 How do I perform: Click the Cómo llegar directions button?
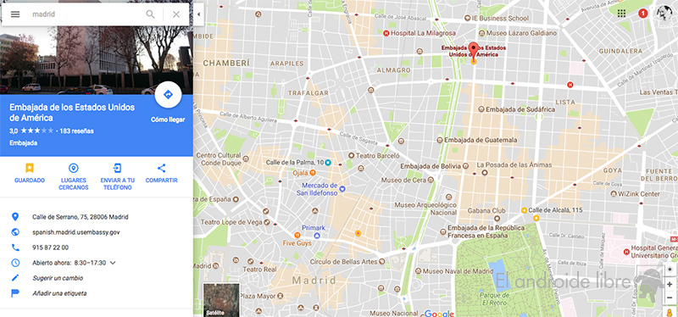coord(168,95)
